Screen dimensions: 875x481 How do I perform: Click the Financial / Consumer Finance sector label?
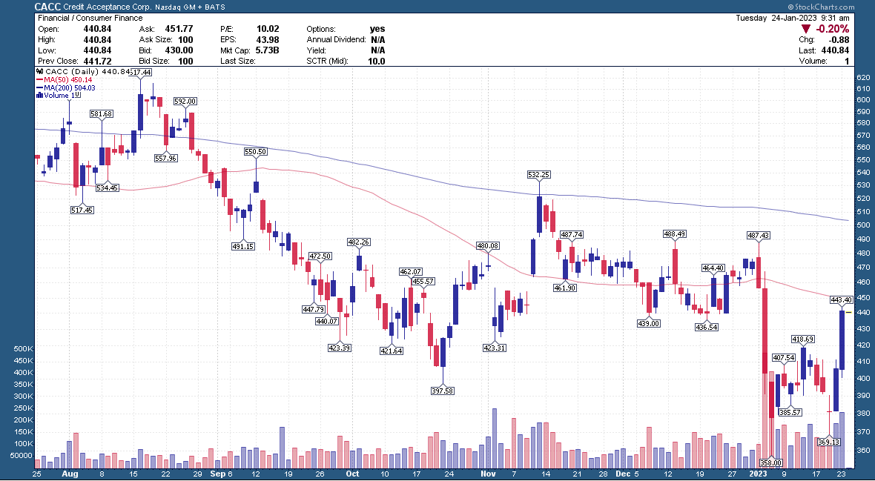tap(90, 18)
